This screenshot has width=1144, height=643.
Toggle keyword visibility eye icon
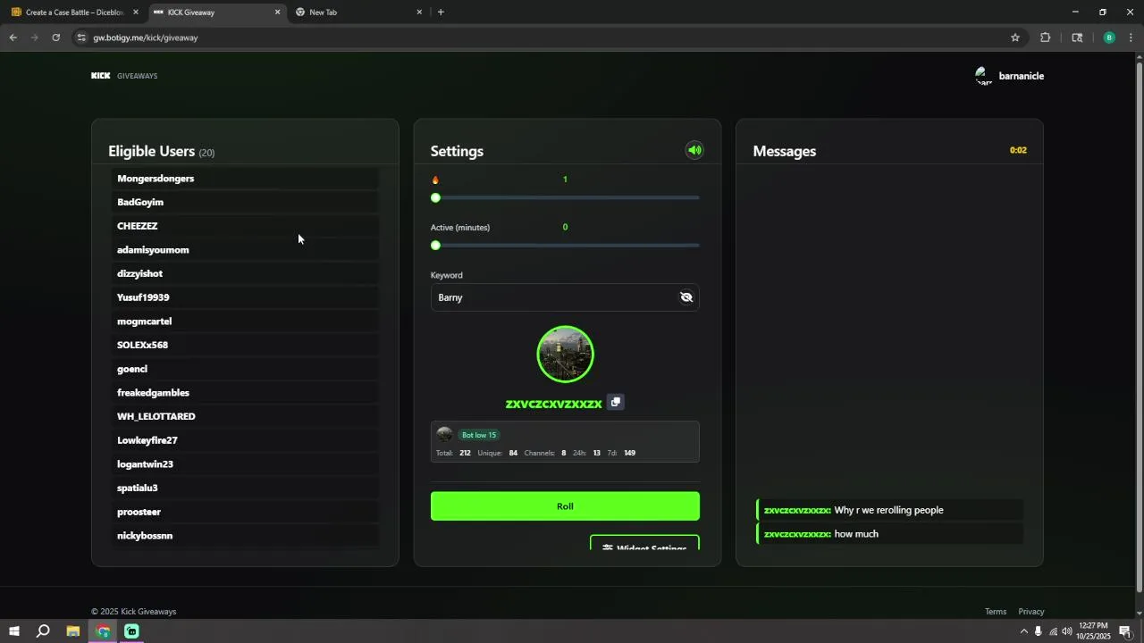click(686, 297)
